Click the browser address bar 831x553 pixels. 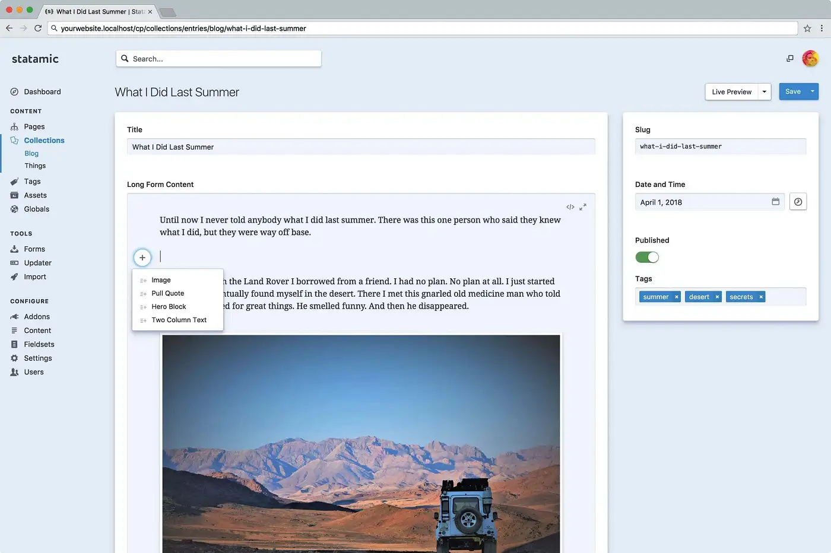(423, 28)
